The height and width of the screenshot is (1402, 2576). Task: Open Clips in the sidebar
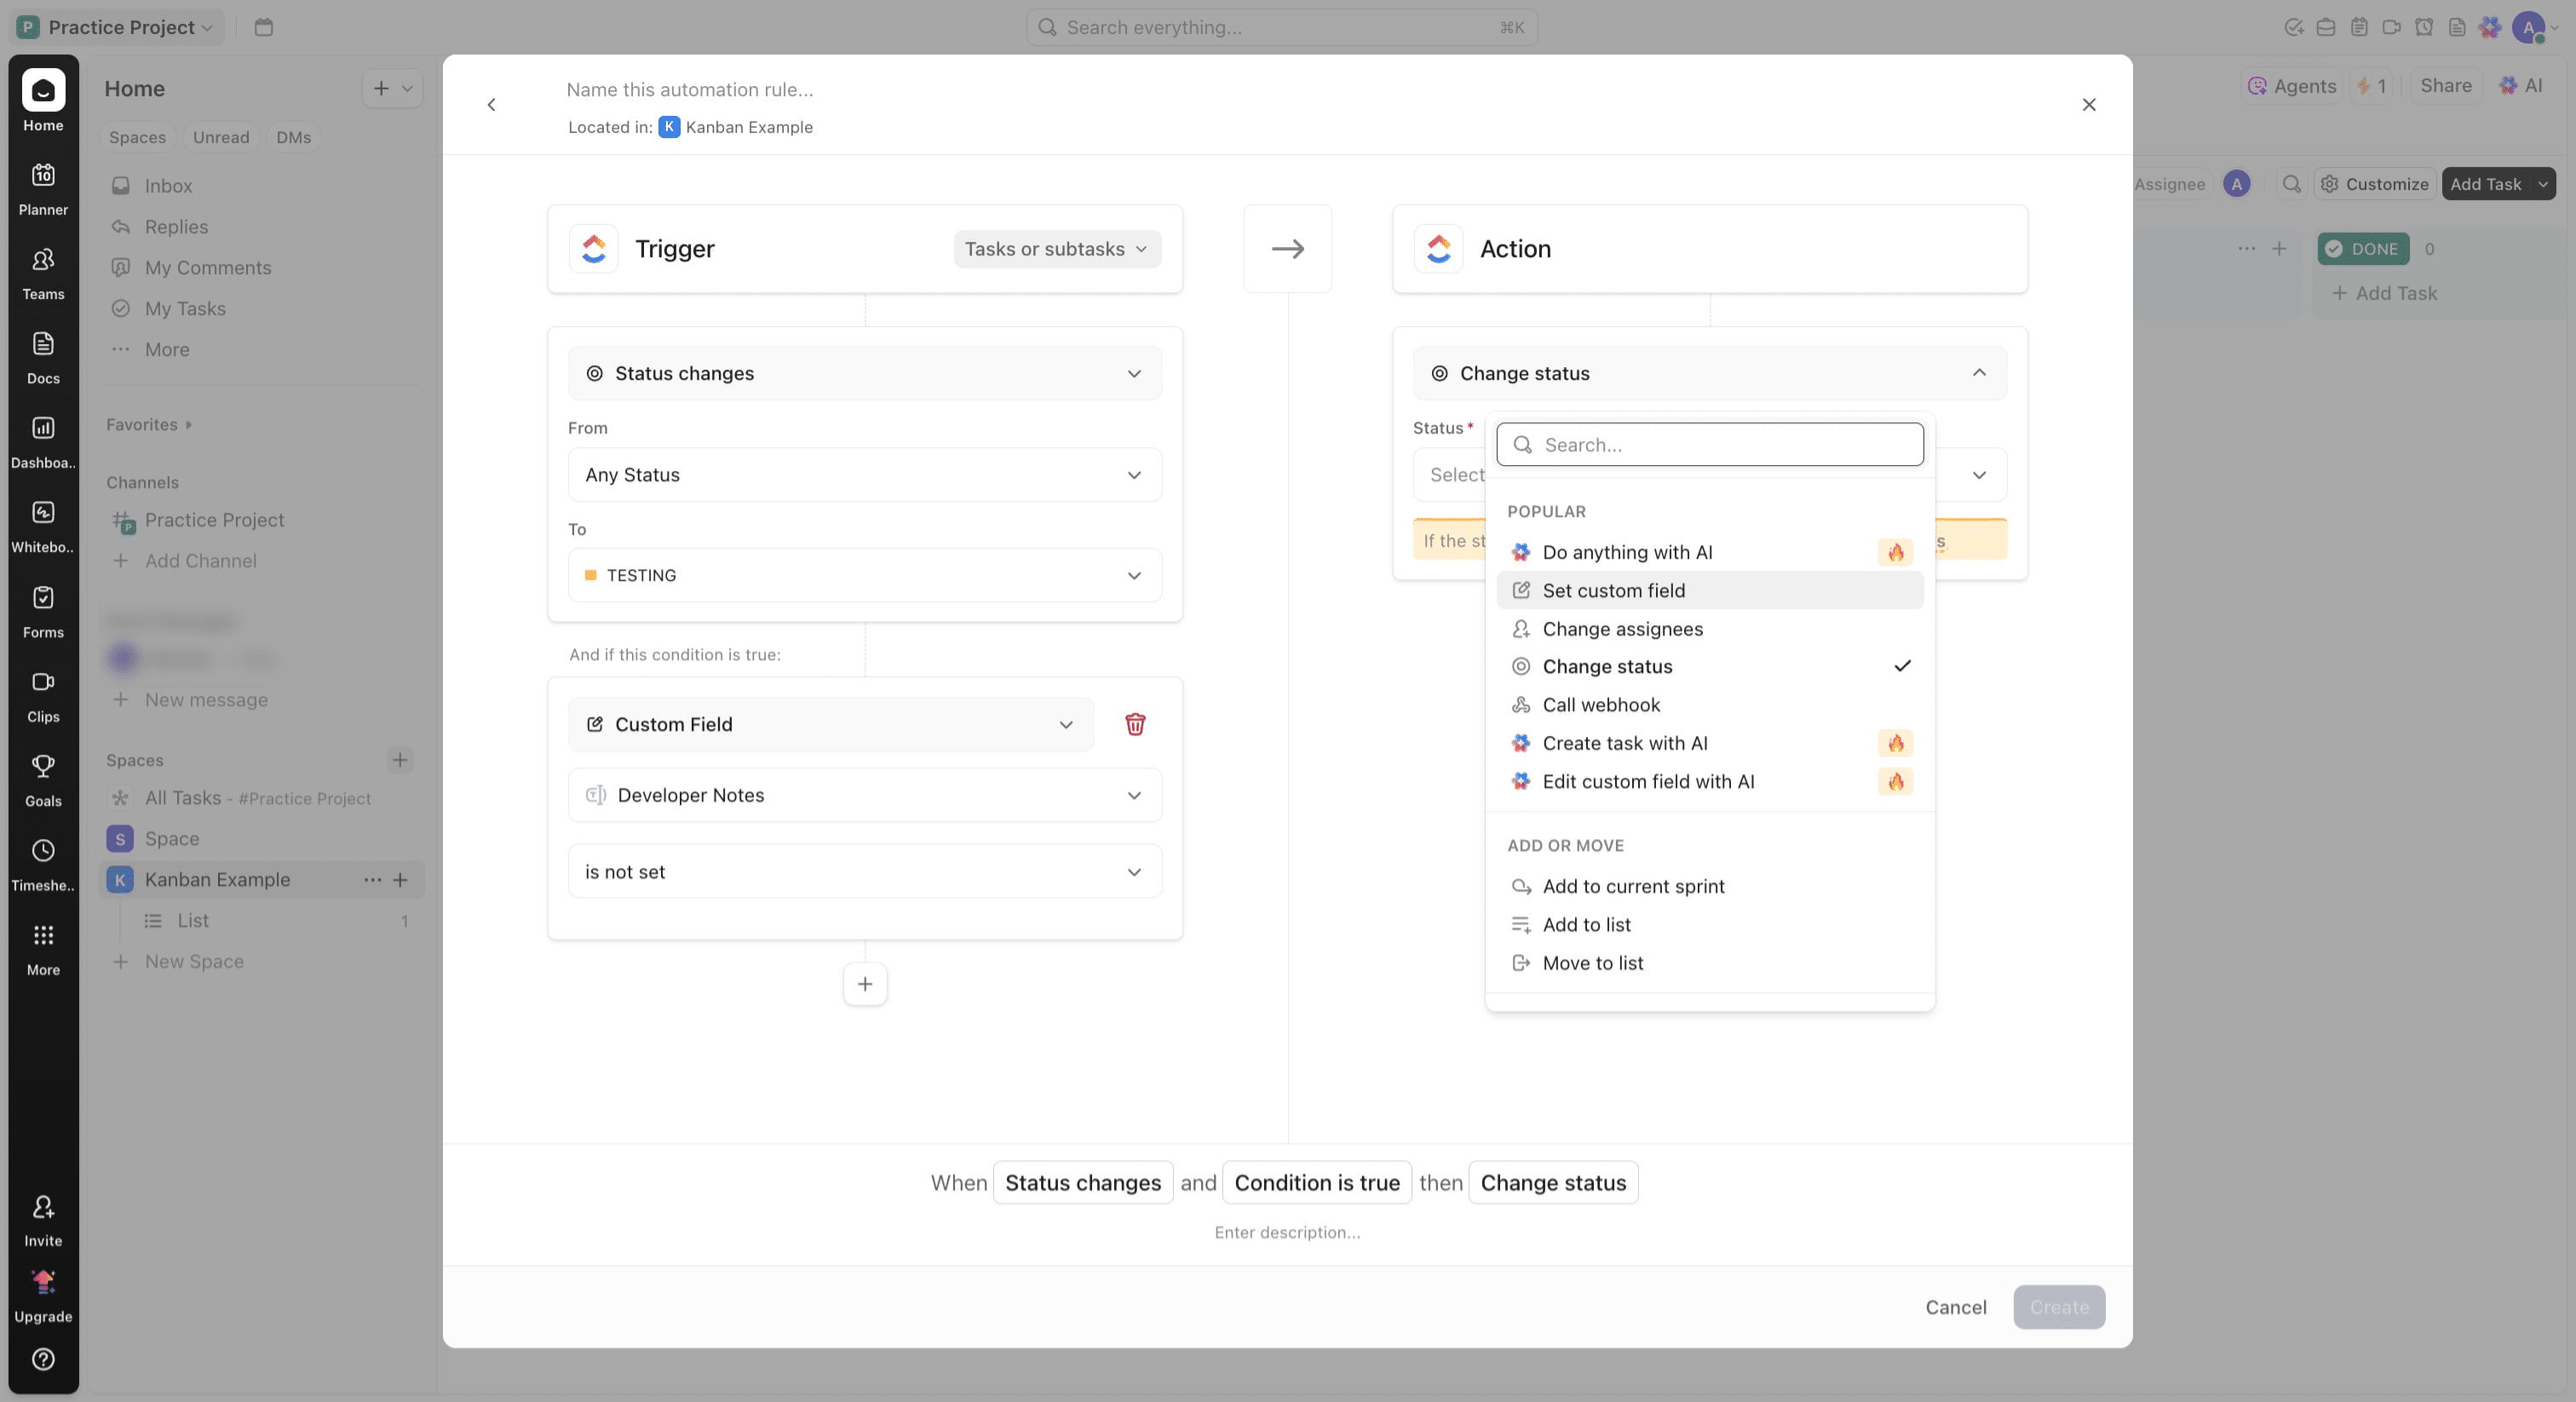pyautogui.click(x=43, y=695)
